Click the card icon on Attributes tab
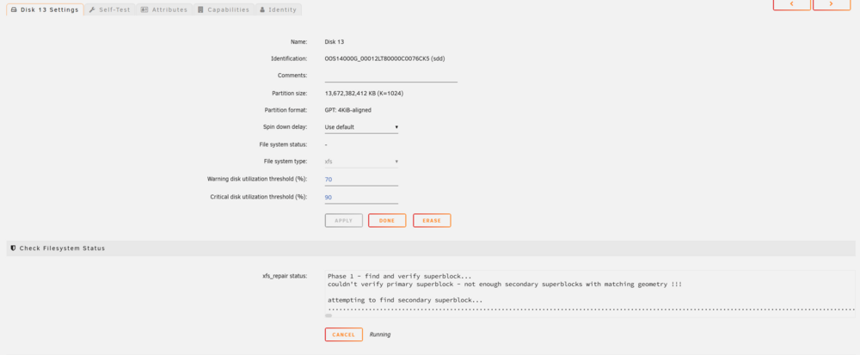860x355 pixels. tap(144, 9)
